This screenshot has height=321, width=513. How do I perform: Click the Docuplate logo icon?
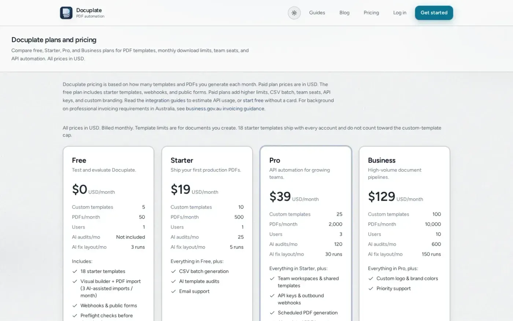(x=66, y=13)
